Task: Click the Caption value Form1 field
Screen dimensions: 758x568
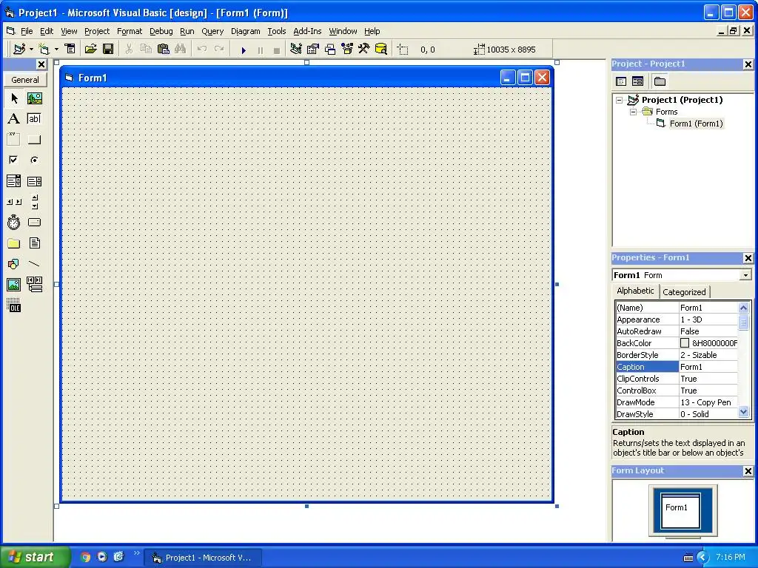Action: [708, 367]
